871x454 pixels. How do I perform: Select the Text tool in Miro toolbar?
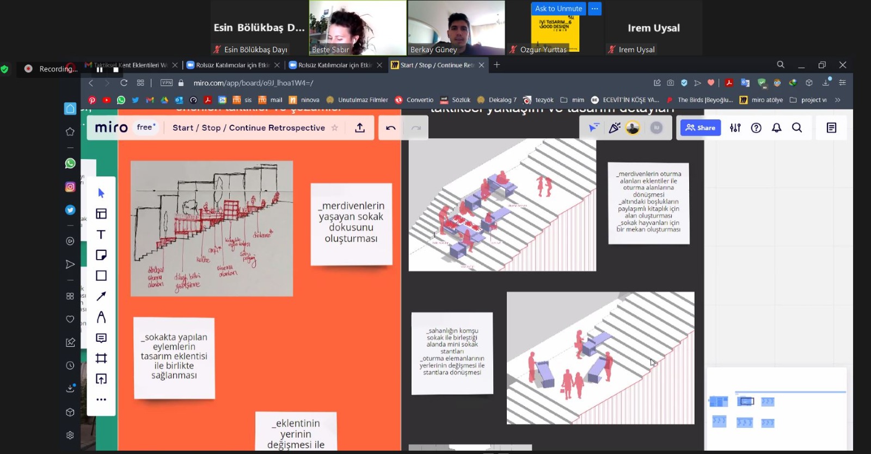coord(101,235)
